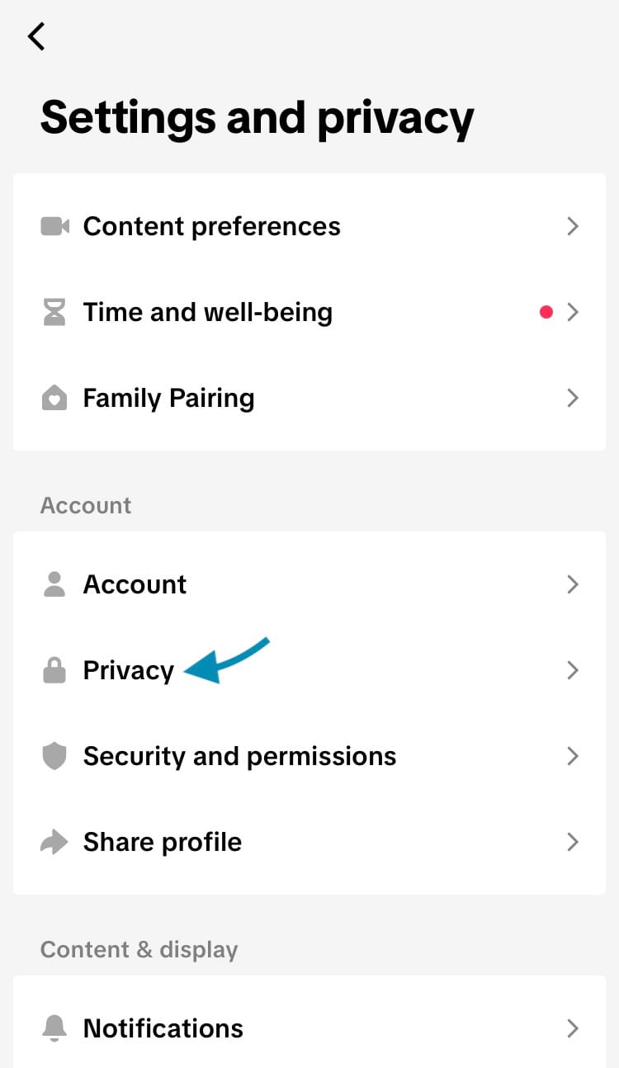Click the chevron on the Privacy row
Image resolution: width=619 pixels, height=1068 pixels.
point(573,670)
